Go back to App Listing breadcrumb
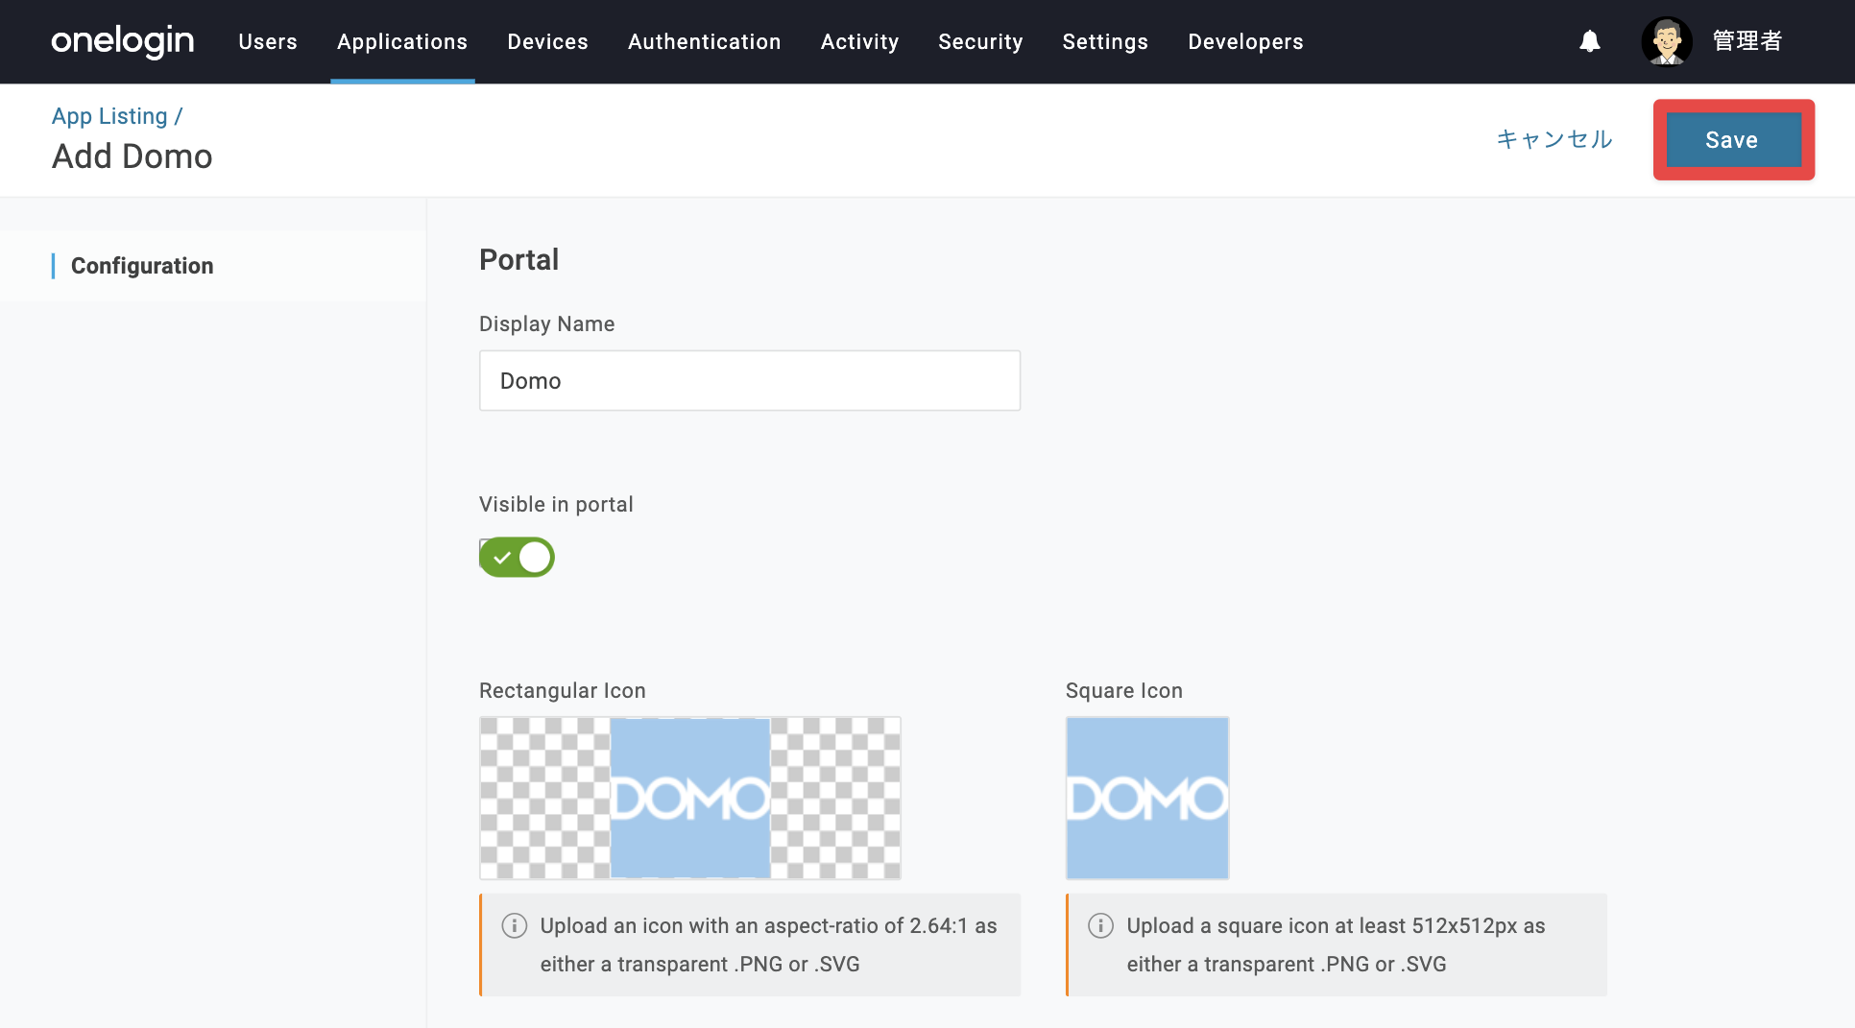The height and width of the screenshot is (1028, 1855). point(109,116)
